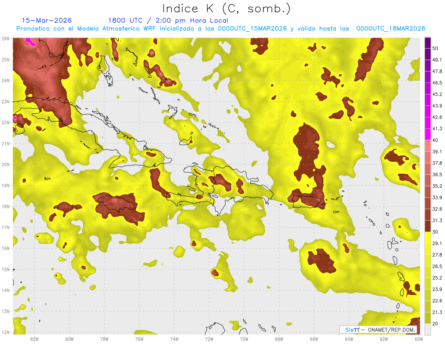Click the colorbar value 23.9
Screen dimensions: 445x344
pyautogui.click(x=437, y=289)
